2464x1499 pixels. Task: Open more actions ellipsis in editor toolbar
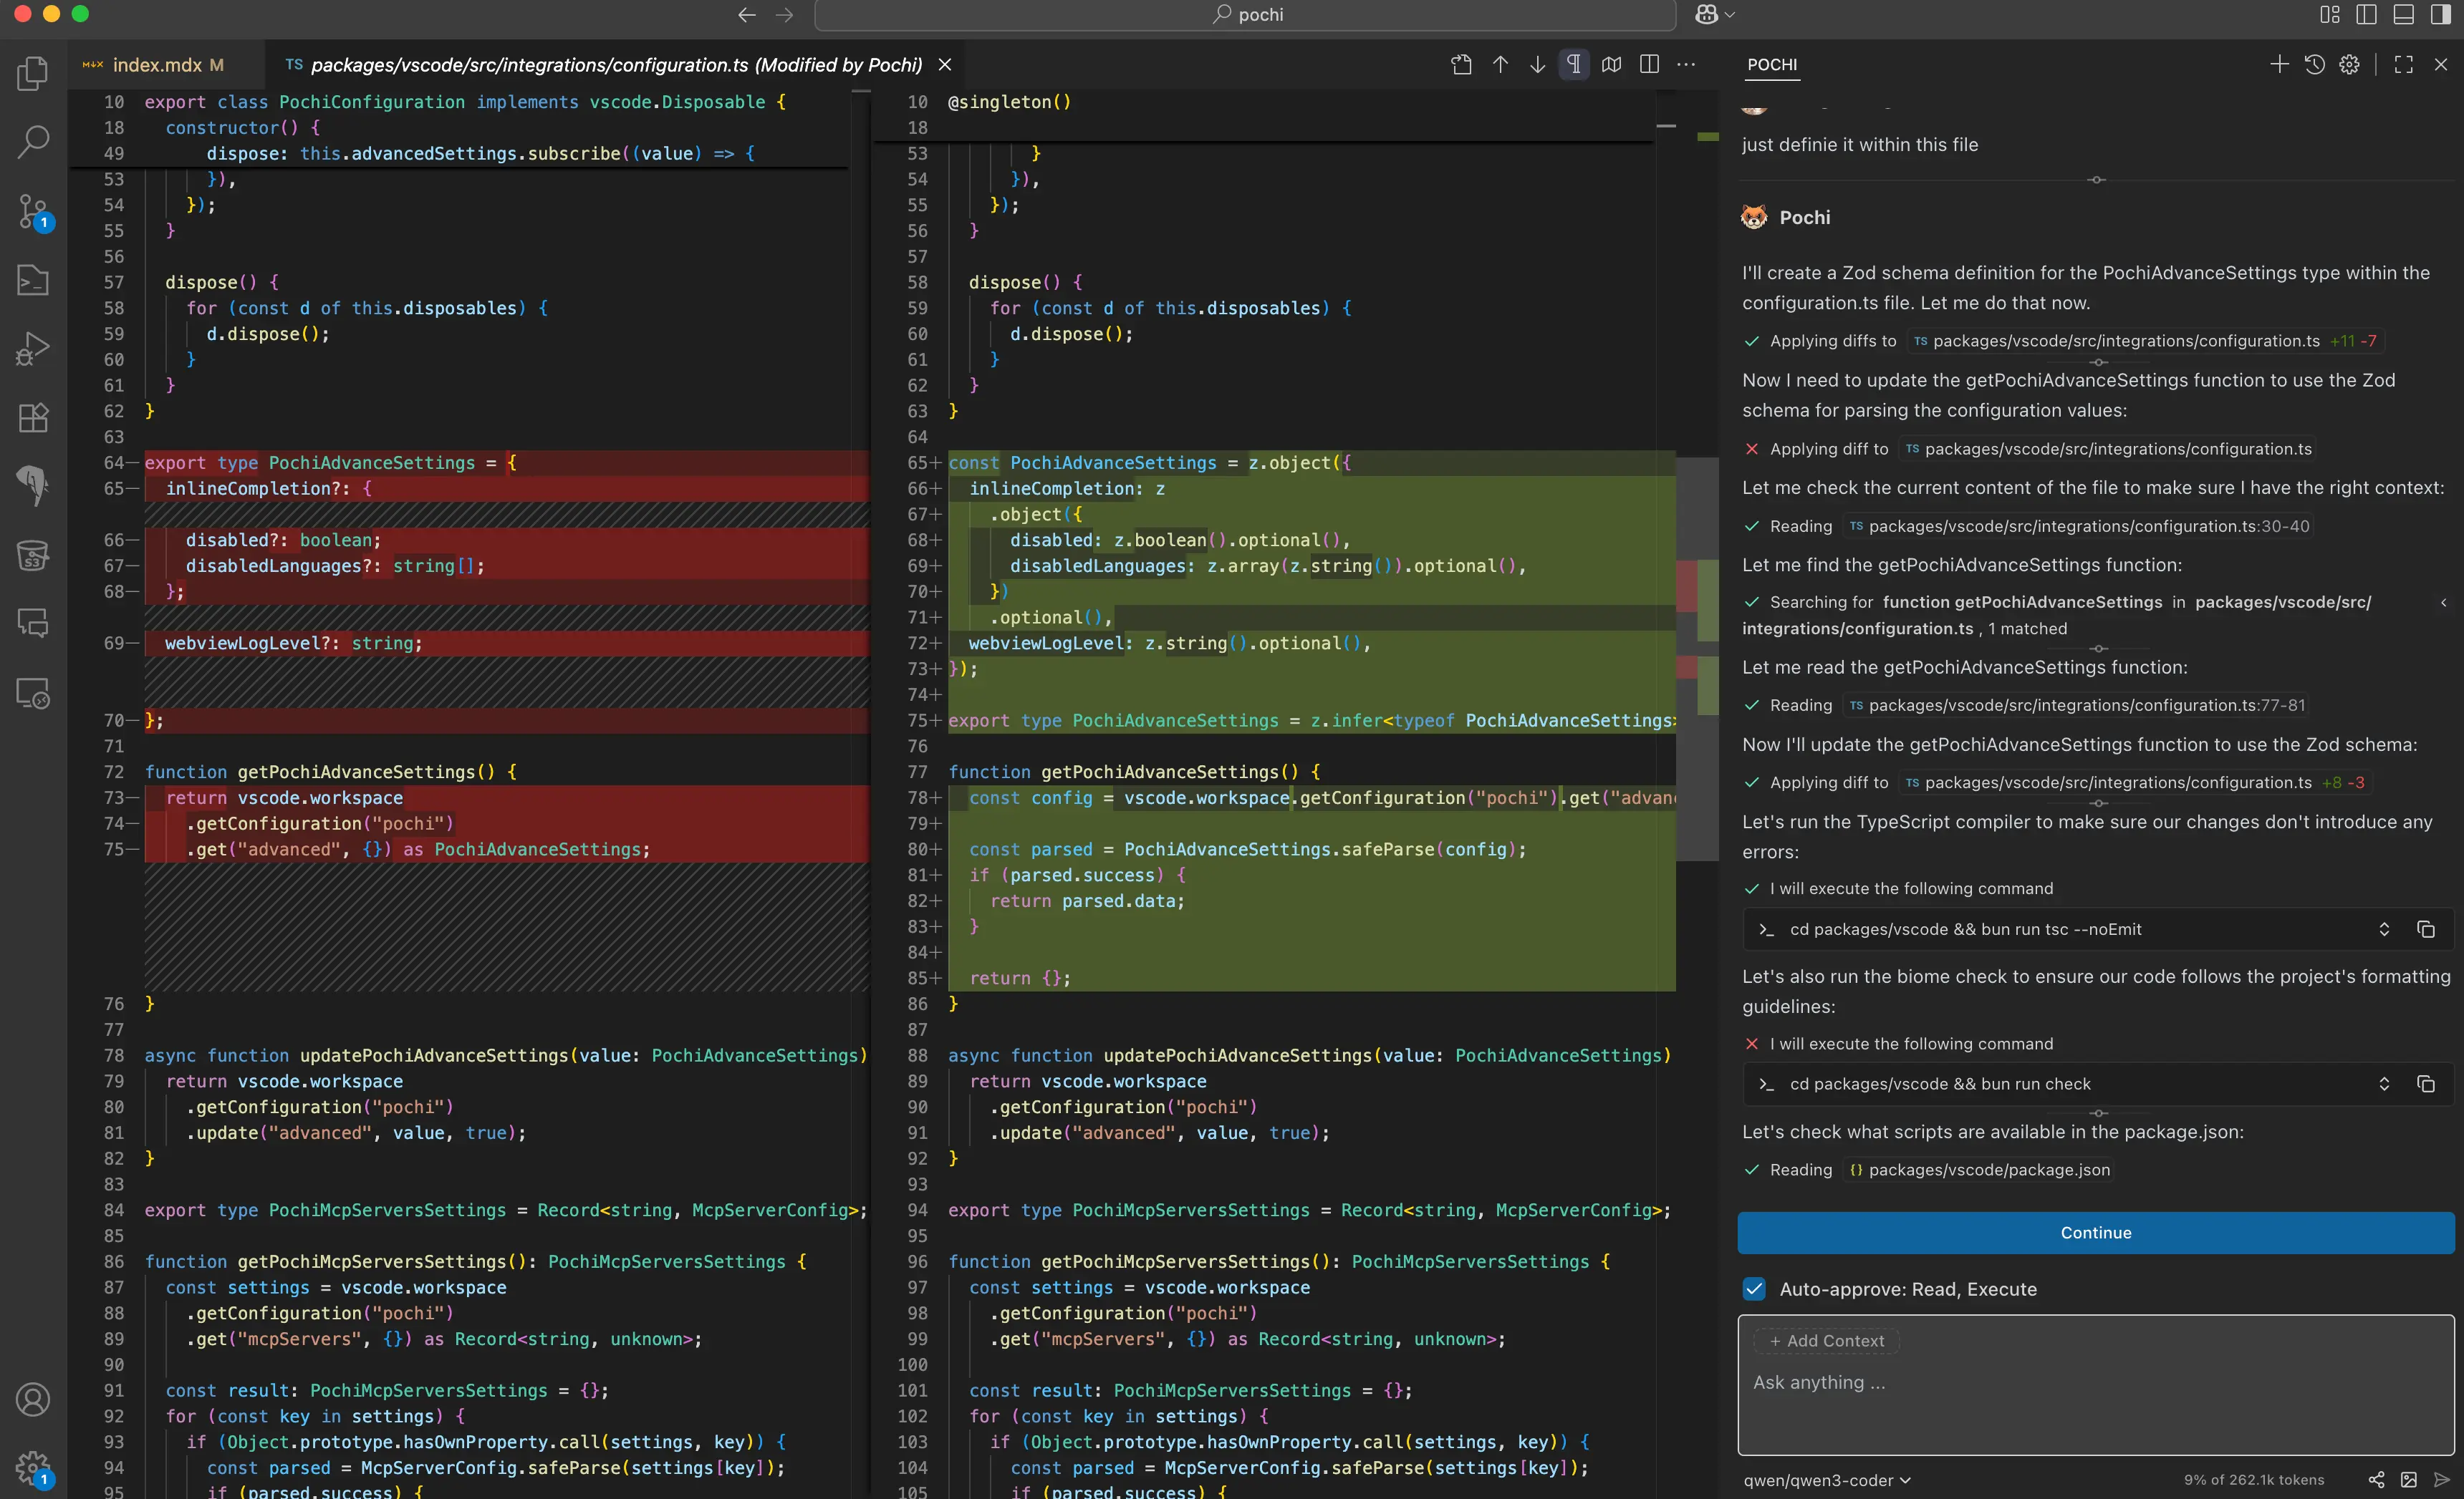(1686, 65)
